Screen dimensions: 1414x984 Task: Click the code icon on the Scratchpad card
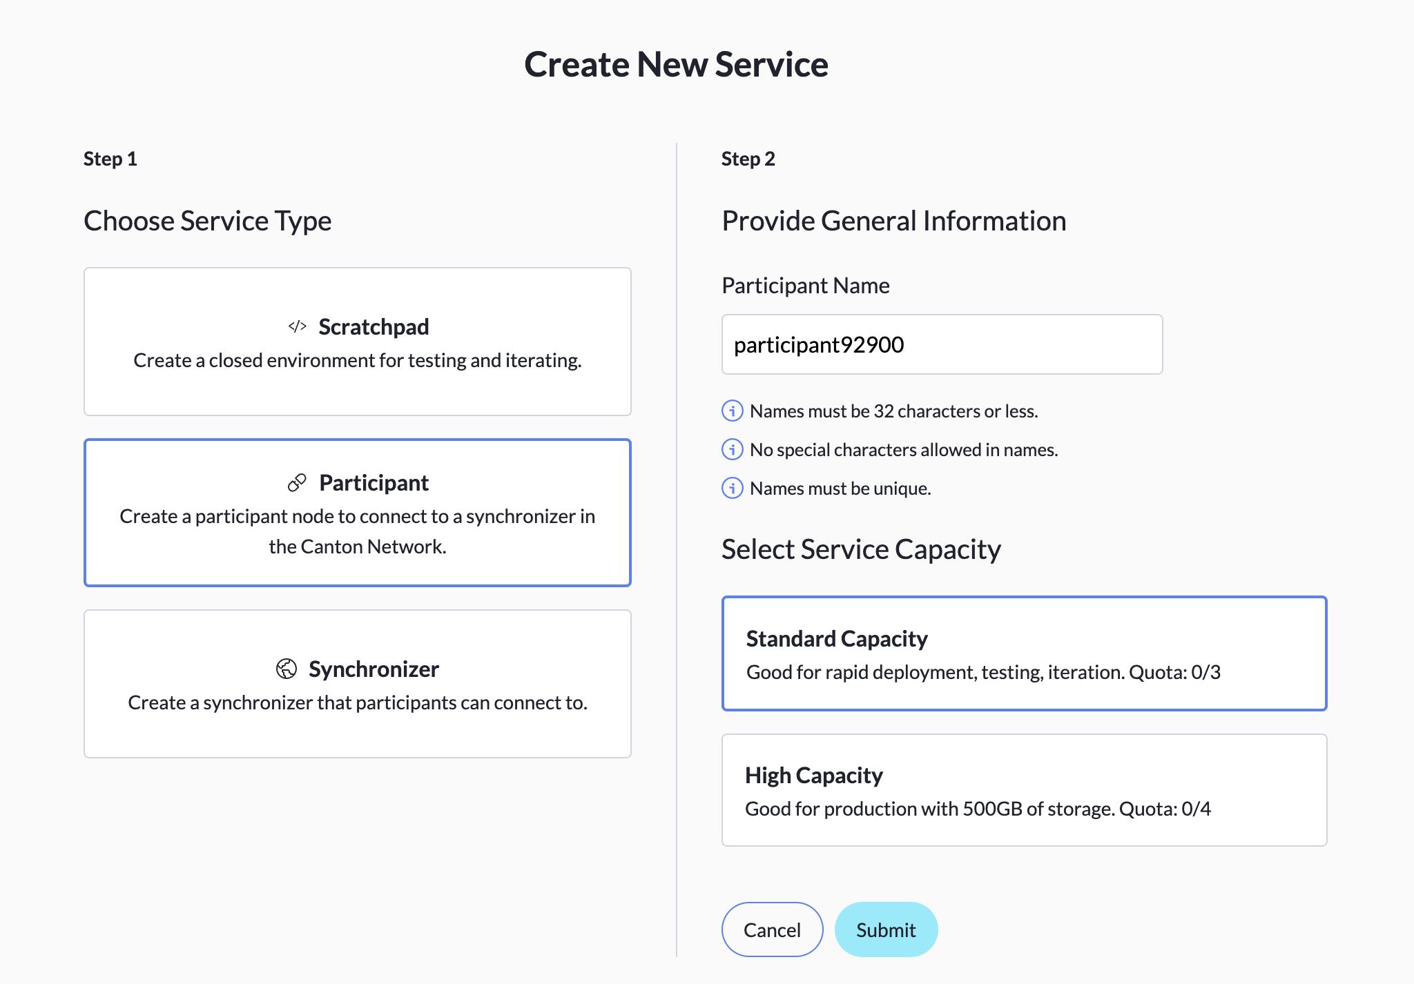(x=298, y=326)
